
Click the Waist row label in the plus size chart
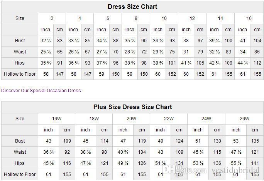click(x=20, y=152)
